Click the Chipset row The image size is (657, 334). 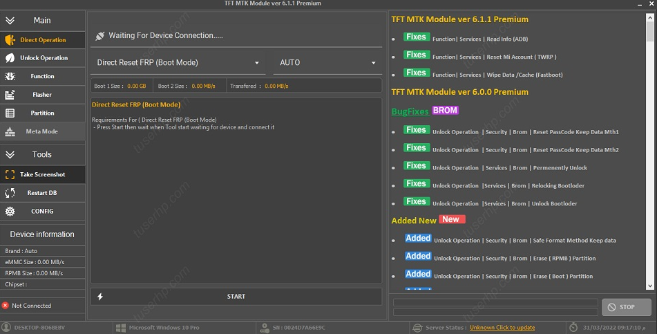pos(42,284)
